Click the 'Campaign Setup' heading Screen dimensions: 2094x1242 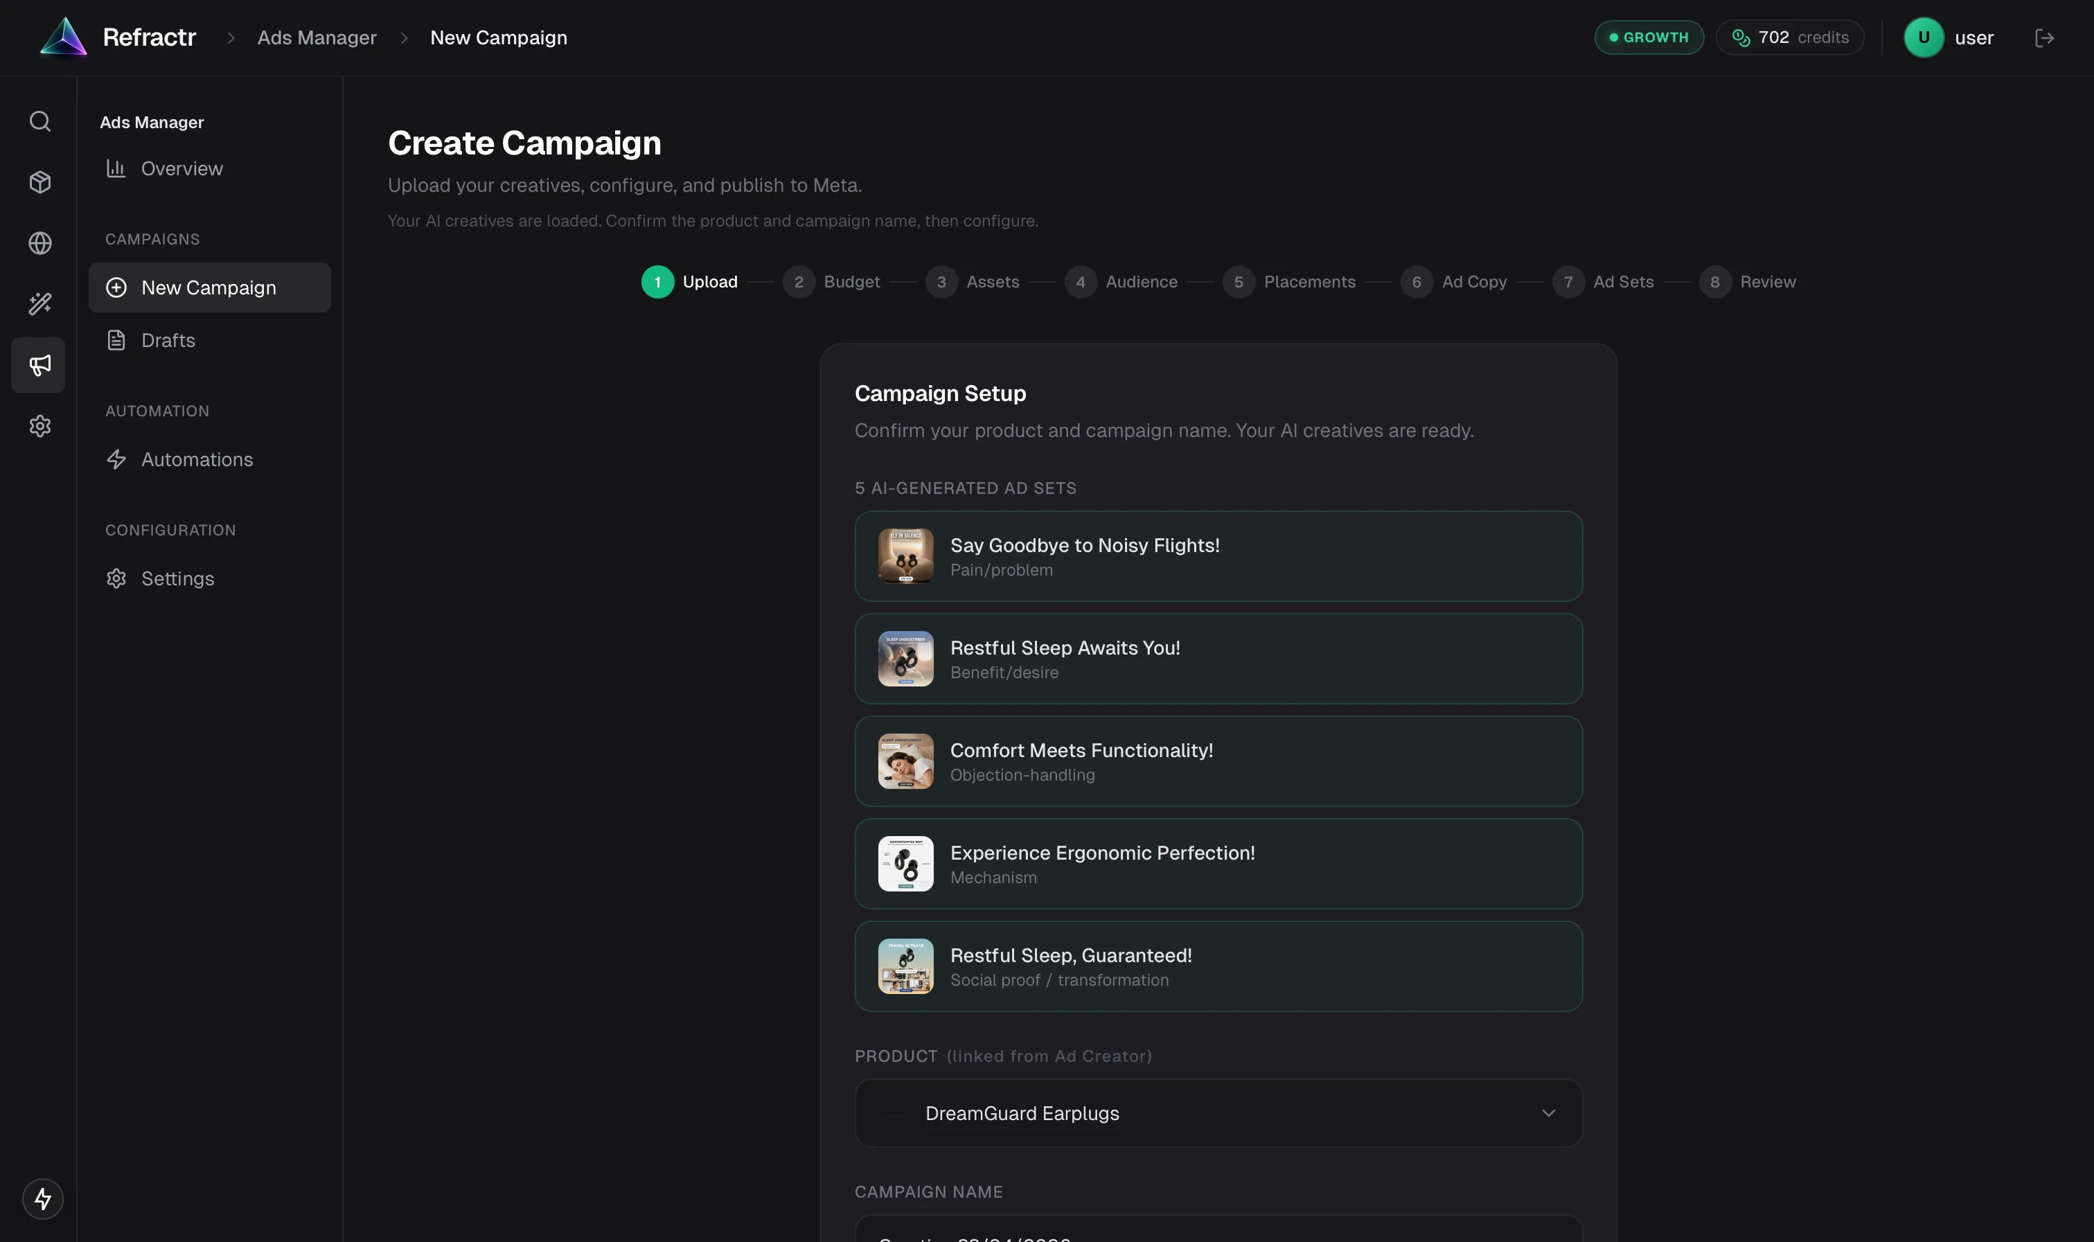coord(940,393)
